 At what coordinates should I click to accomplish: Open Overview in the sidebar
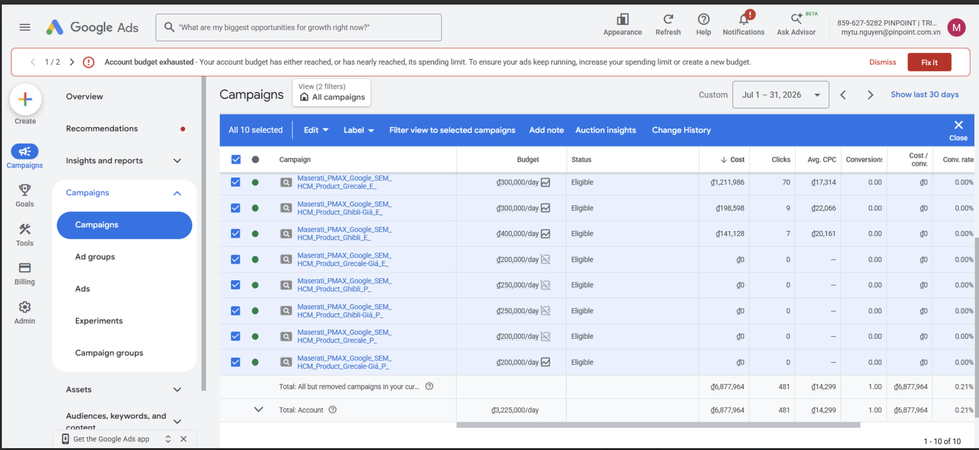point(84,96)
